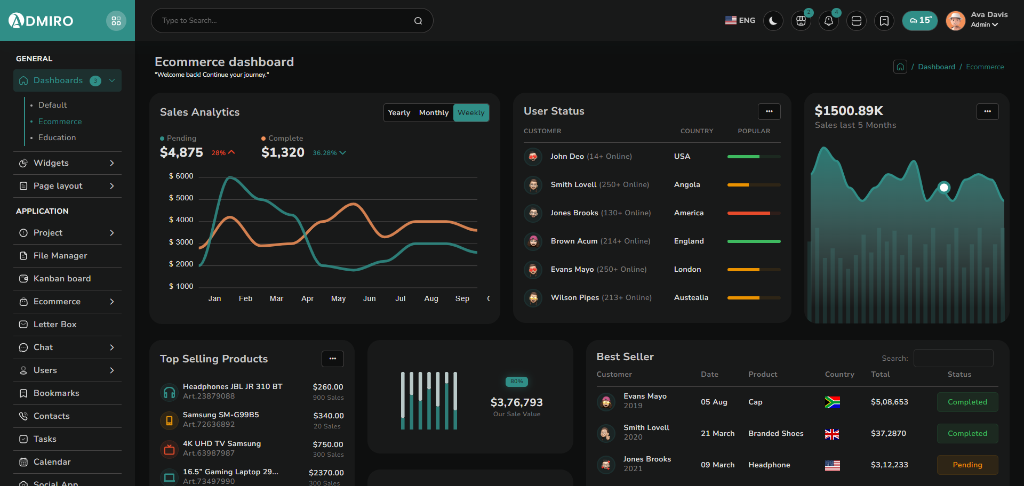
Task: Switch Sales Analytics to Monthly view
Action: click(x=434, y=112)
